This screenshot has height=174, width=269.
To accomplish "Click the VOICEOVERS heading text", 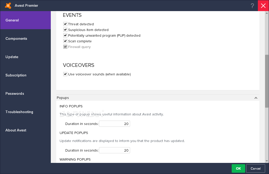I will (x=79, y=65).
